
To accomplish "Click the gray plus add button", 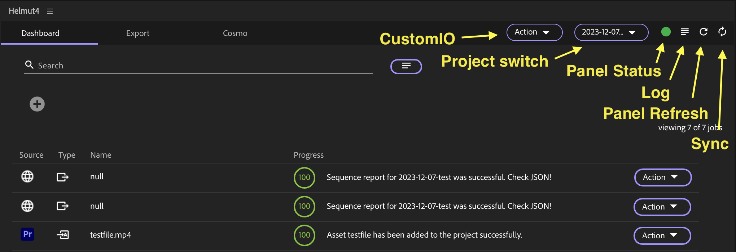I will [37, 104].
